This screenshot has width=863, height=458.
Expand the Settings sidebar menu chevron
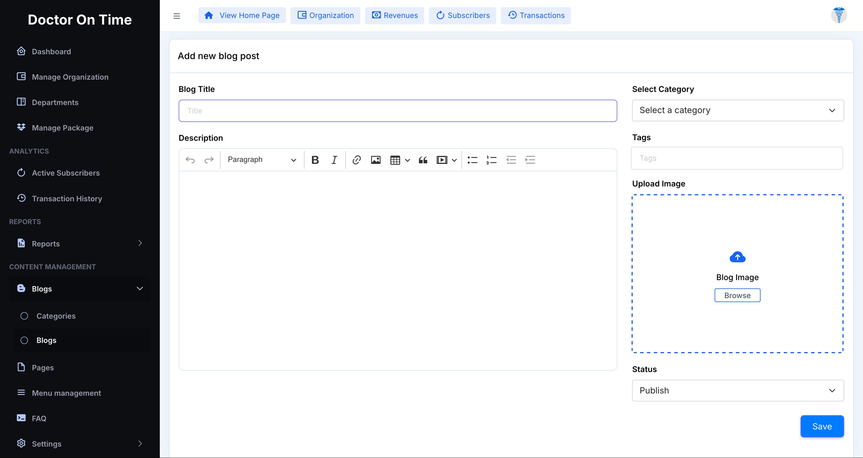pos(140,443)
